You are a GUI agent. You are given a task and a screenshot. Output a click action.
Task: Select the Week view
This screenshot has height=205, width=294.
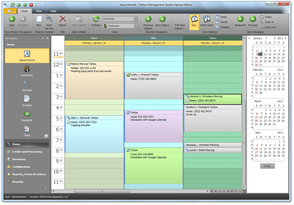[x=221, y=17]
